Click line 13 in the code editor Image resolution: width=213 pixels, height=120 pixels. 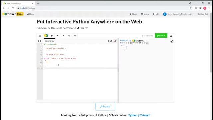coord(80,68)
